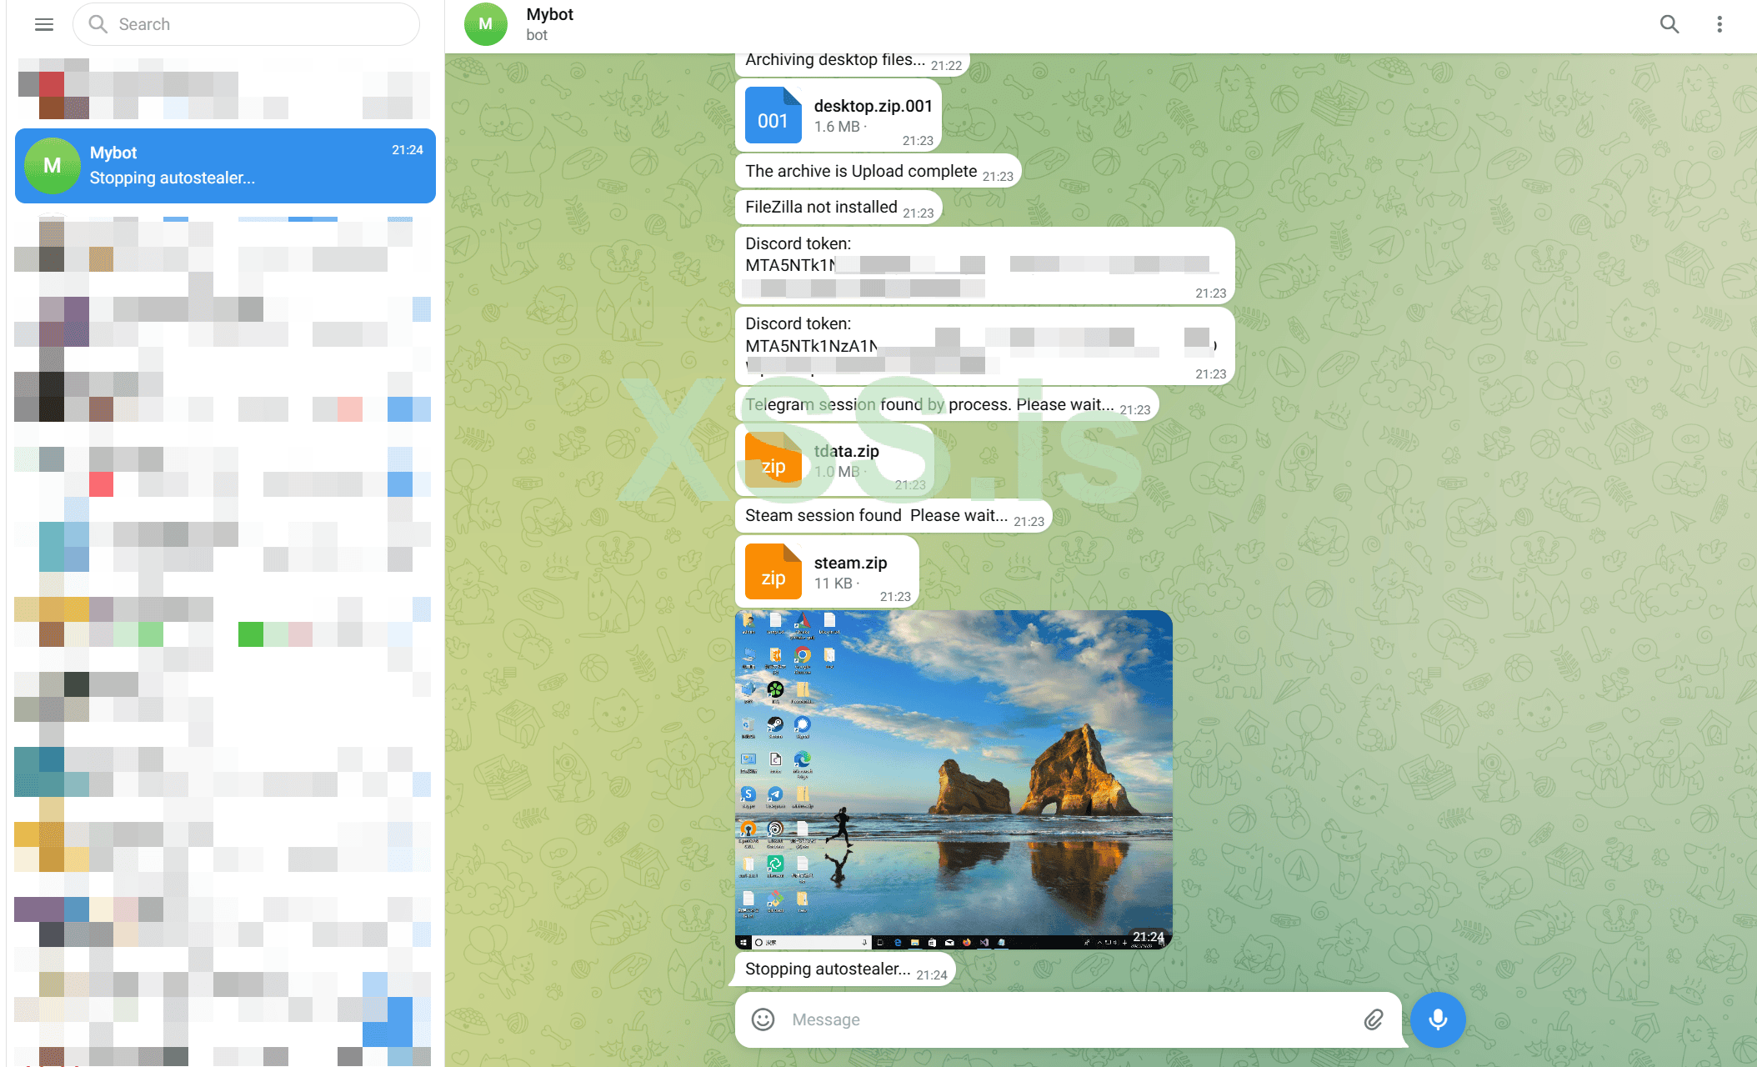The width and height of the screenshot is (1757, 1067).
Task: Click the Mybot green avatar in header
Action: 486,24
